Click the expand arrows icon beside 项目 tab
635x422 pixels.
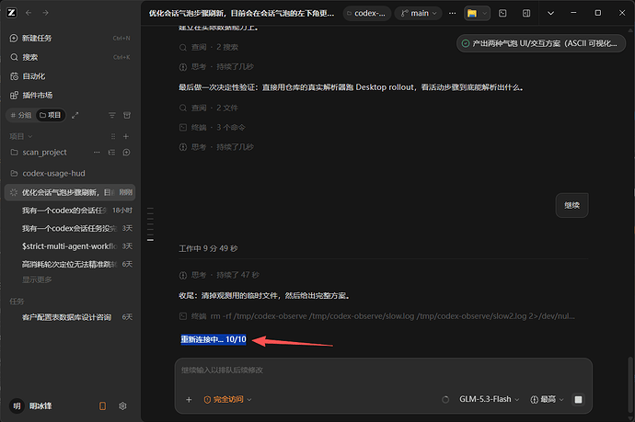point(75,115)
